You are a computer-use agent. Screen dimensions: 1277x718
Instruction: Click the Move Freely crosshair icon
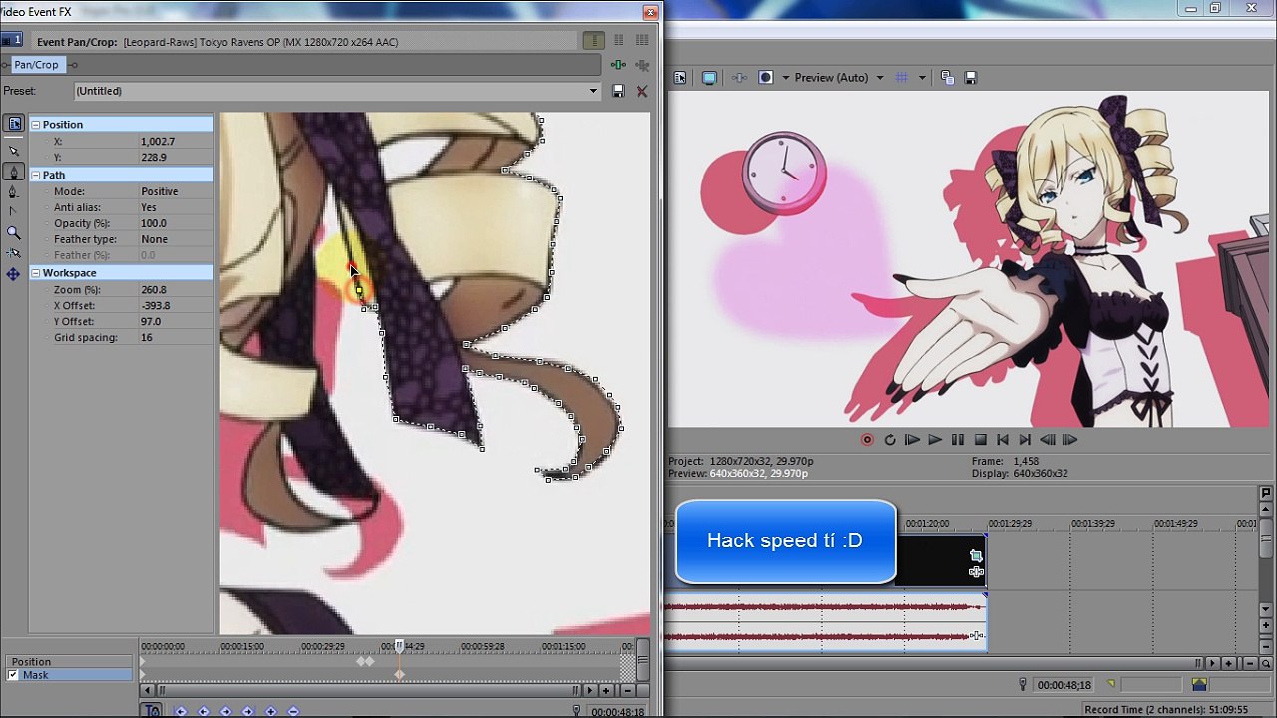[x=13, y=274]
